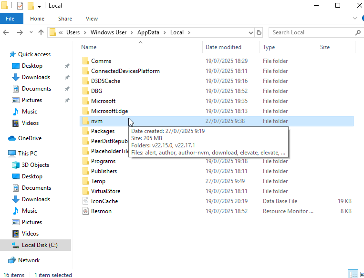The image size is (364, 278).
Task: Switch to details view layout button
Action: coord(353,274)
